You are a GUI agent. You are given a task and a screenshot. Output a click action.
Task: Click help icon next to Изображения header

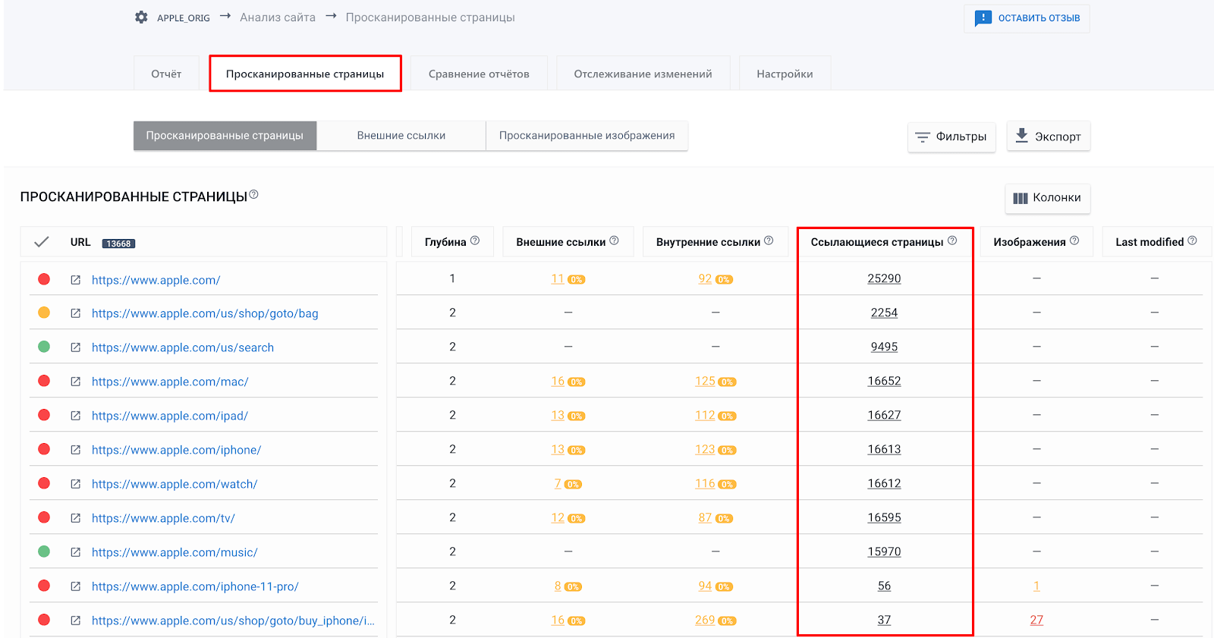point(1074,240)
